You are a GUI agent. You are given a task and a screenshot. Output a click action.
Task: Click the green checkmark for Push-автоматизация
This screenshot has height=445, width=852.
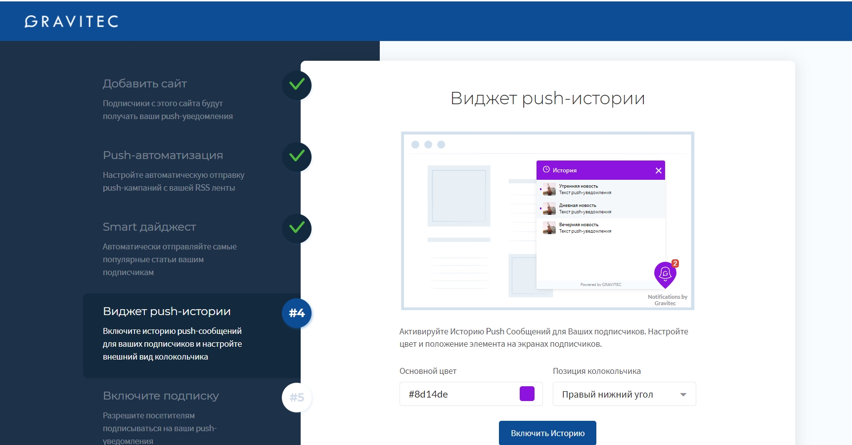tap(297, 157)
